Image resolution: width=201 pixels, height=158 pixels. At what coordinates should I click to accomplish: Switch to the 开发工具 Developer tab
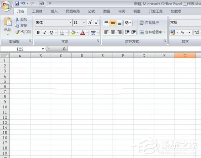pyautogui.click(x=156, y=11)
